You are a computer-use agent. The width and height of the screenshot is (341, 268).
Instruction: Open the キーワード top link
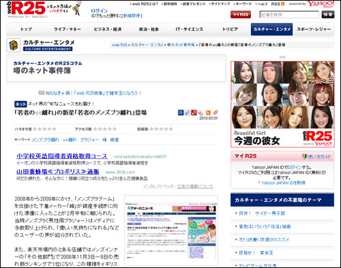(243, 4)
